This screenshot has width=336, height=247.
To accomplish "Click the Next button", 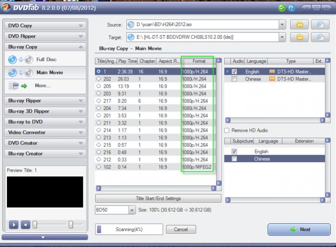I will 299,229.
